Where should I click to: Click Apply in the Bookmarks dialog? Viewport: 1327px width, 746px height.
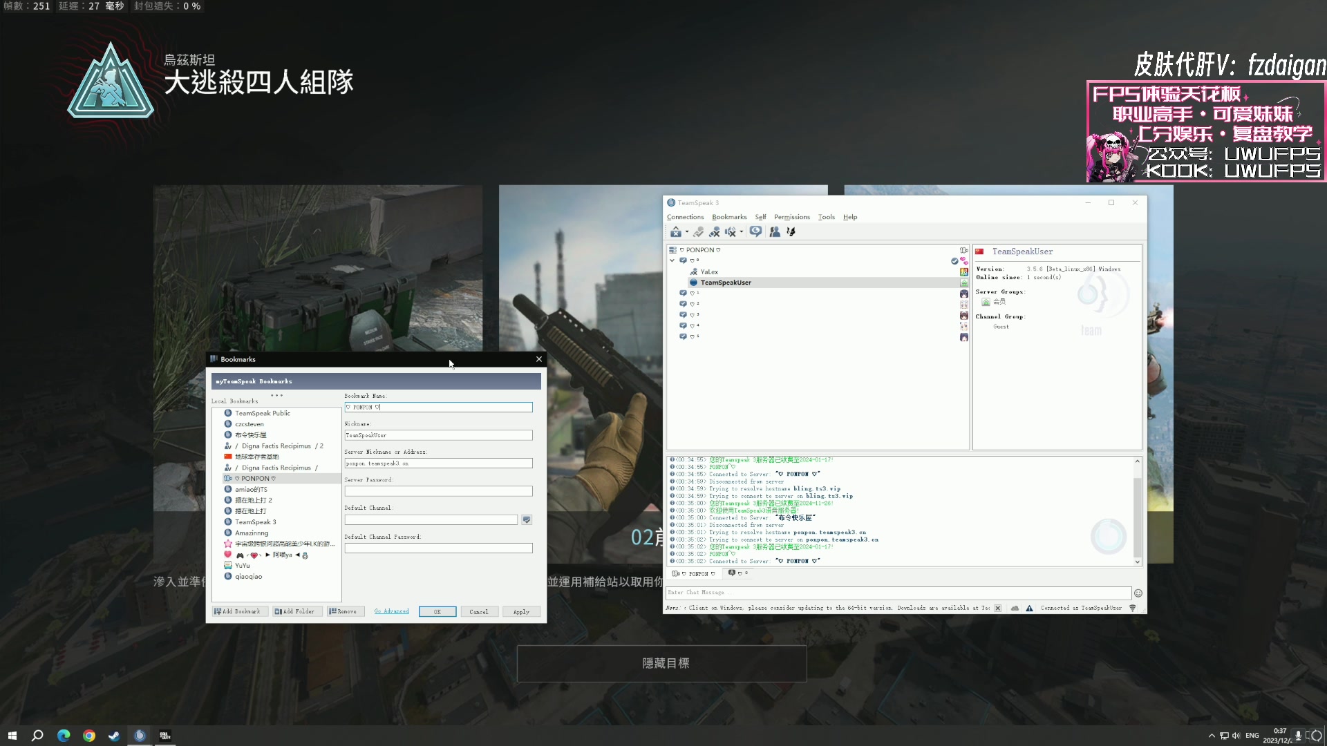pyautogui.click(x=522, y=612)
